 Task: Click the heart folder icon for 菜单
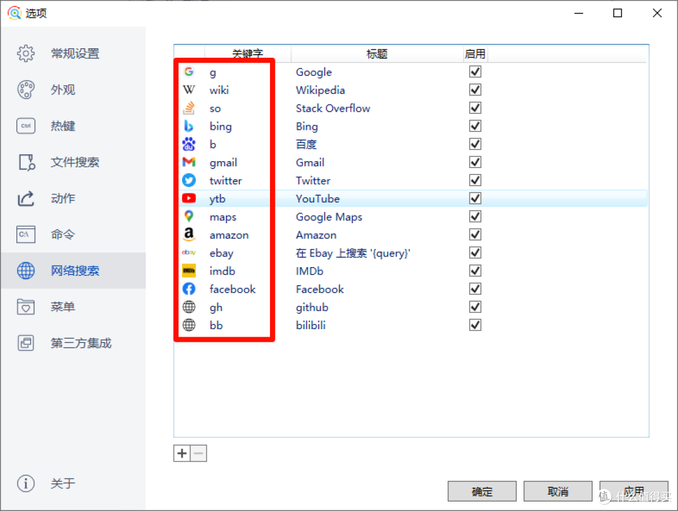coord(26,307)
